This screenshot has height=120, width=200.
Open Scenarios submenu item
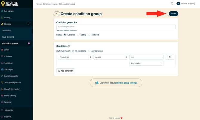click(x=7, y=31)
